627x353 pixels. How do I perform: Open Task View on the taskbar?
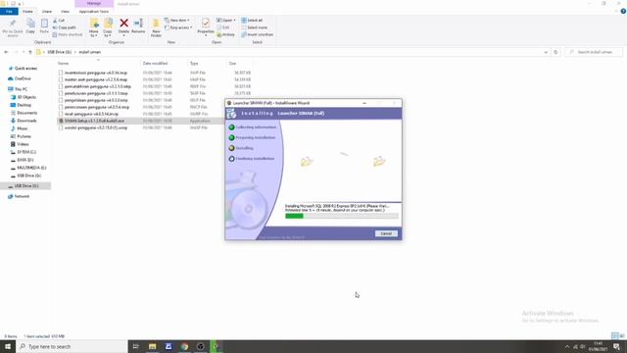136,346
